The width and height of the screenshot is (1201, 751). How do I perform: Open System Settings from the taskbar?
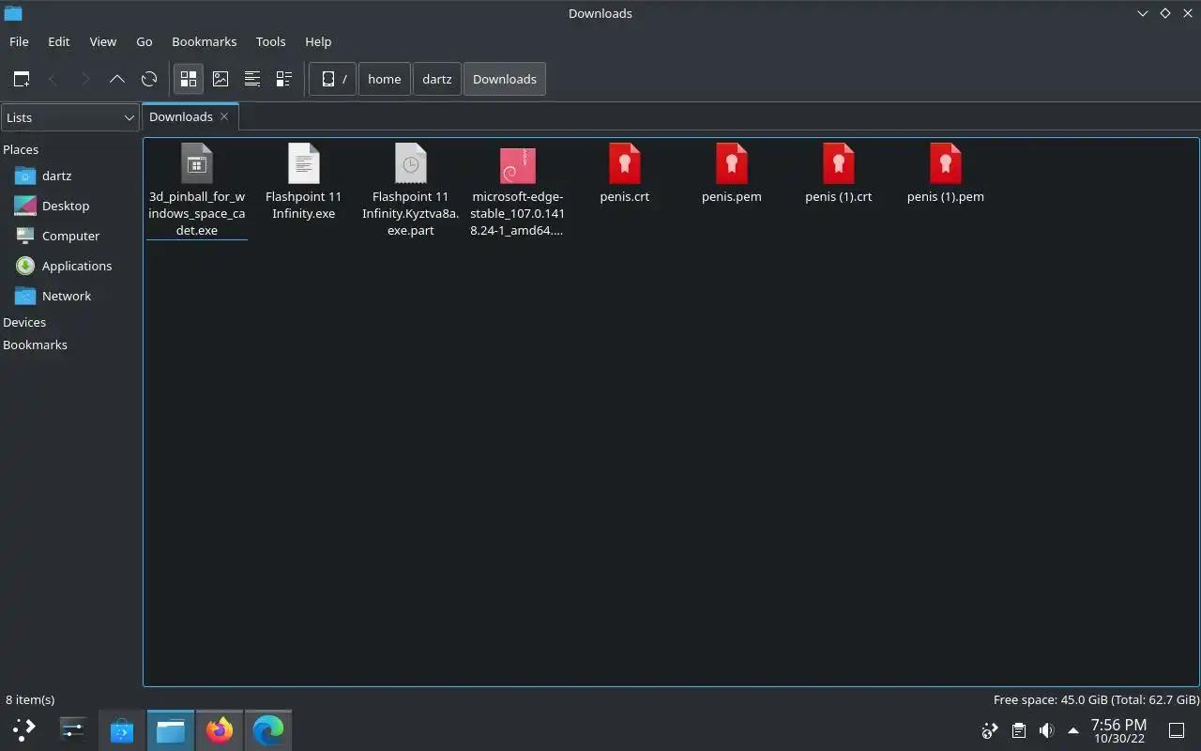tap(72, 729)
